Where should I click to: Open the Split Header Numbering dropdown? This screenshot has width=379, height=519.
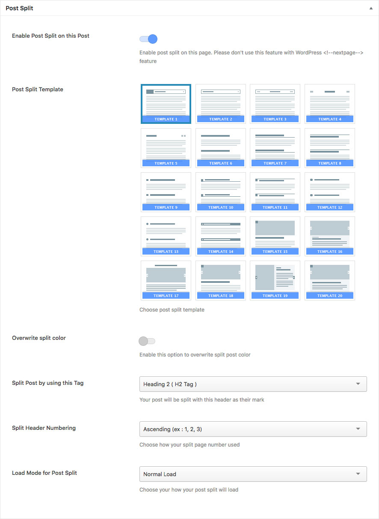click(x=253, y=429)
